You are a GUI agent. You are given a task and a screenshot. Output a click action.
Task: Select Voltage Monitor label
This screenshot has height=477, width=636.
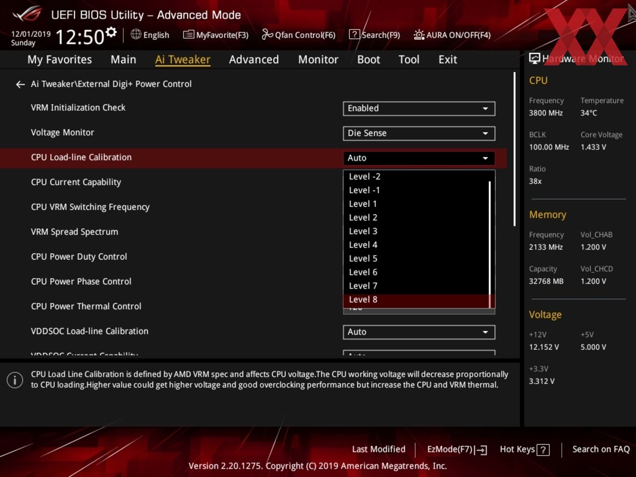pyautogui.click(x=62, y=132)
